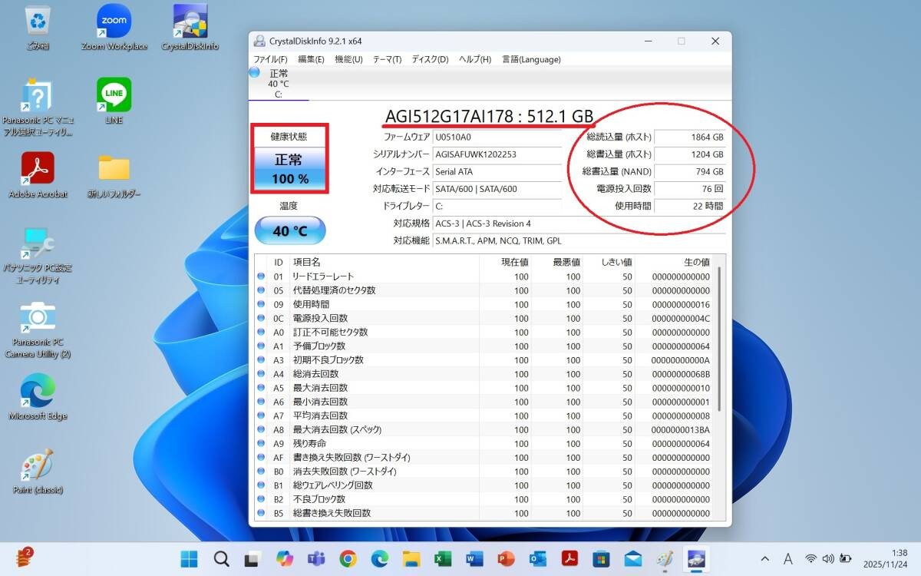Image resolution: width=921 pixels, height=576 pixels.
Task: Launch Google Chrome from the taskbar
Action: pyautogui.click(x=348, y=559)
